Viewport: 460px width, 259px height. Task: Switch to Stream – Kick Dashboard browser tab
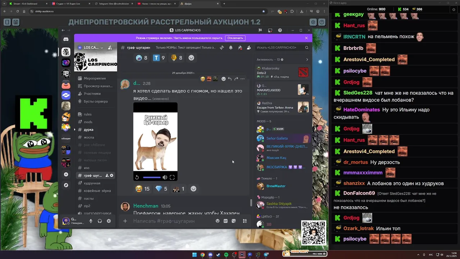coord(28,4)
